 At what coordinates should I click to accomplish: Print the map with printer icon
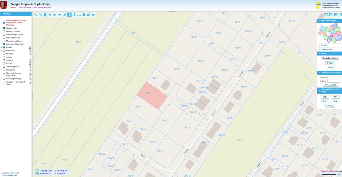tap(84, 15)
